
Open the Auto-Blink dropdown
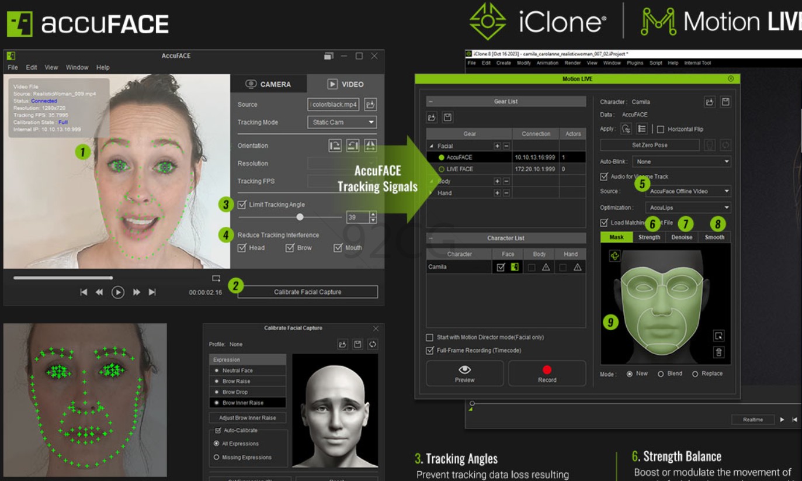682,161
